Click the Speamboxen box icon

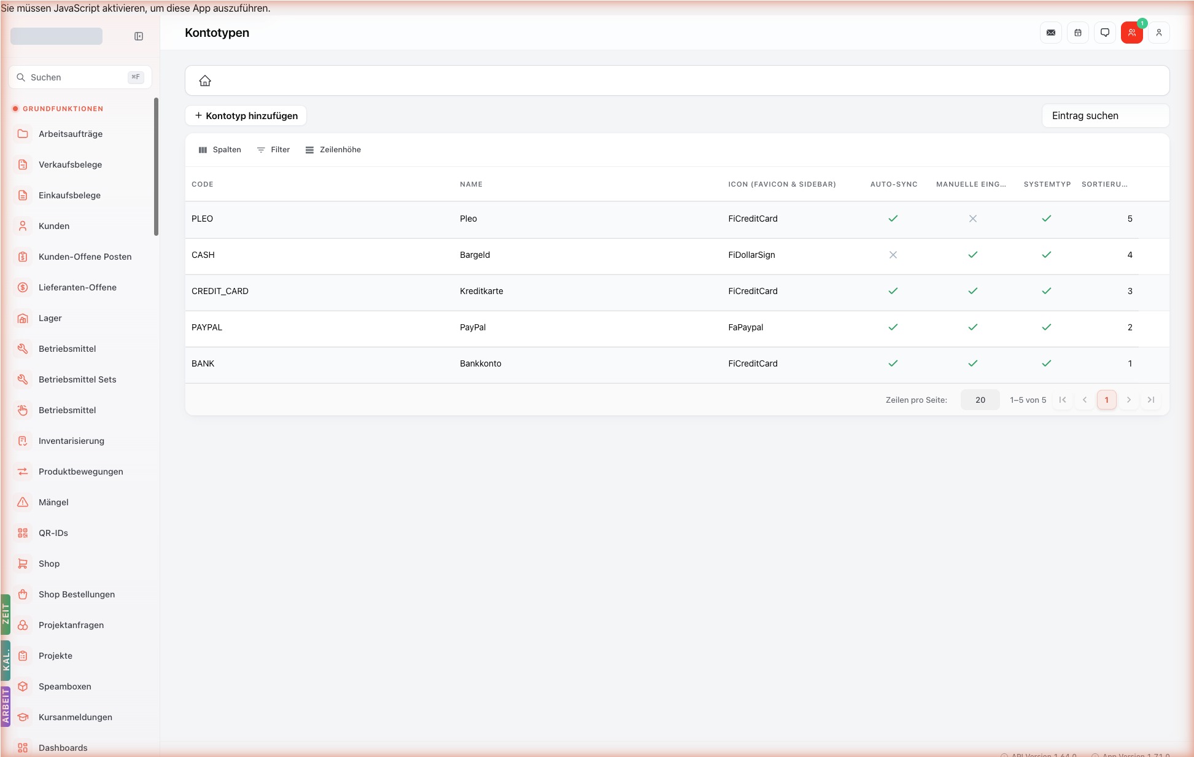pos(23,686)
